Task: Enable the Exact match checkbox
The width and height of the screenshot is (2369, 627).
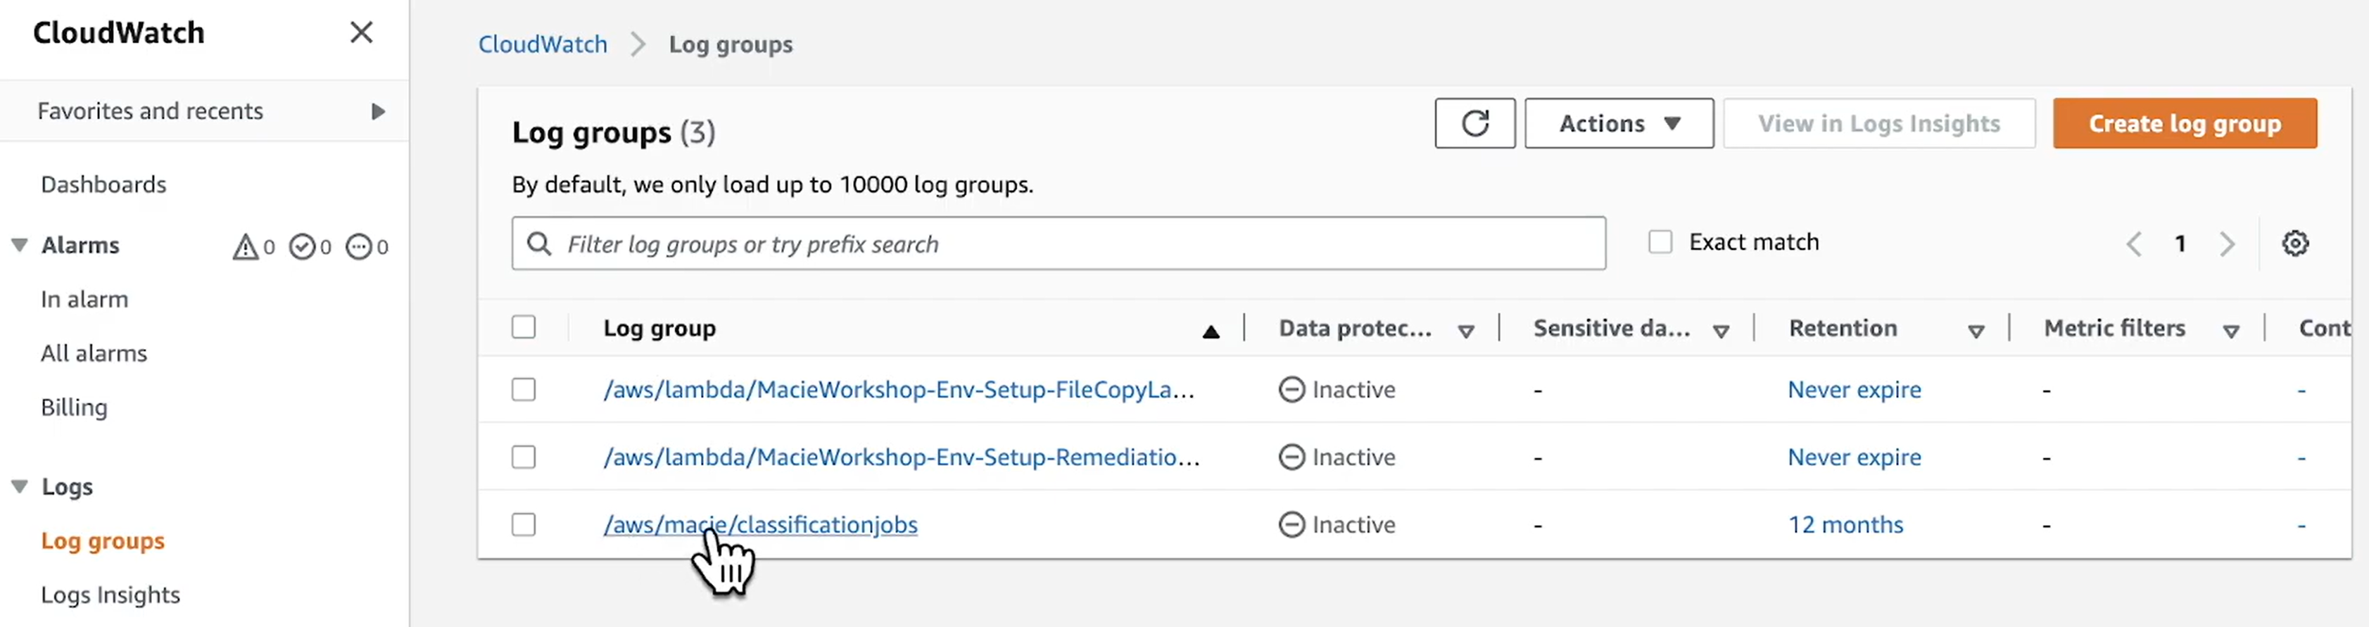Action: [1660, 242]
